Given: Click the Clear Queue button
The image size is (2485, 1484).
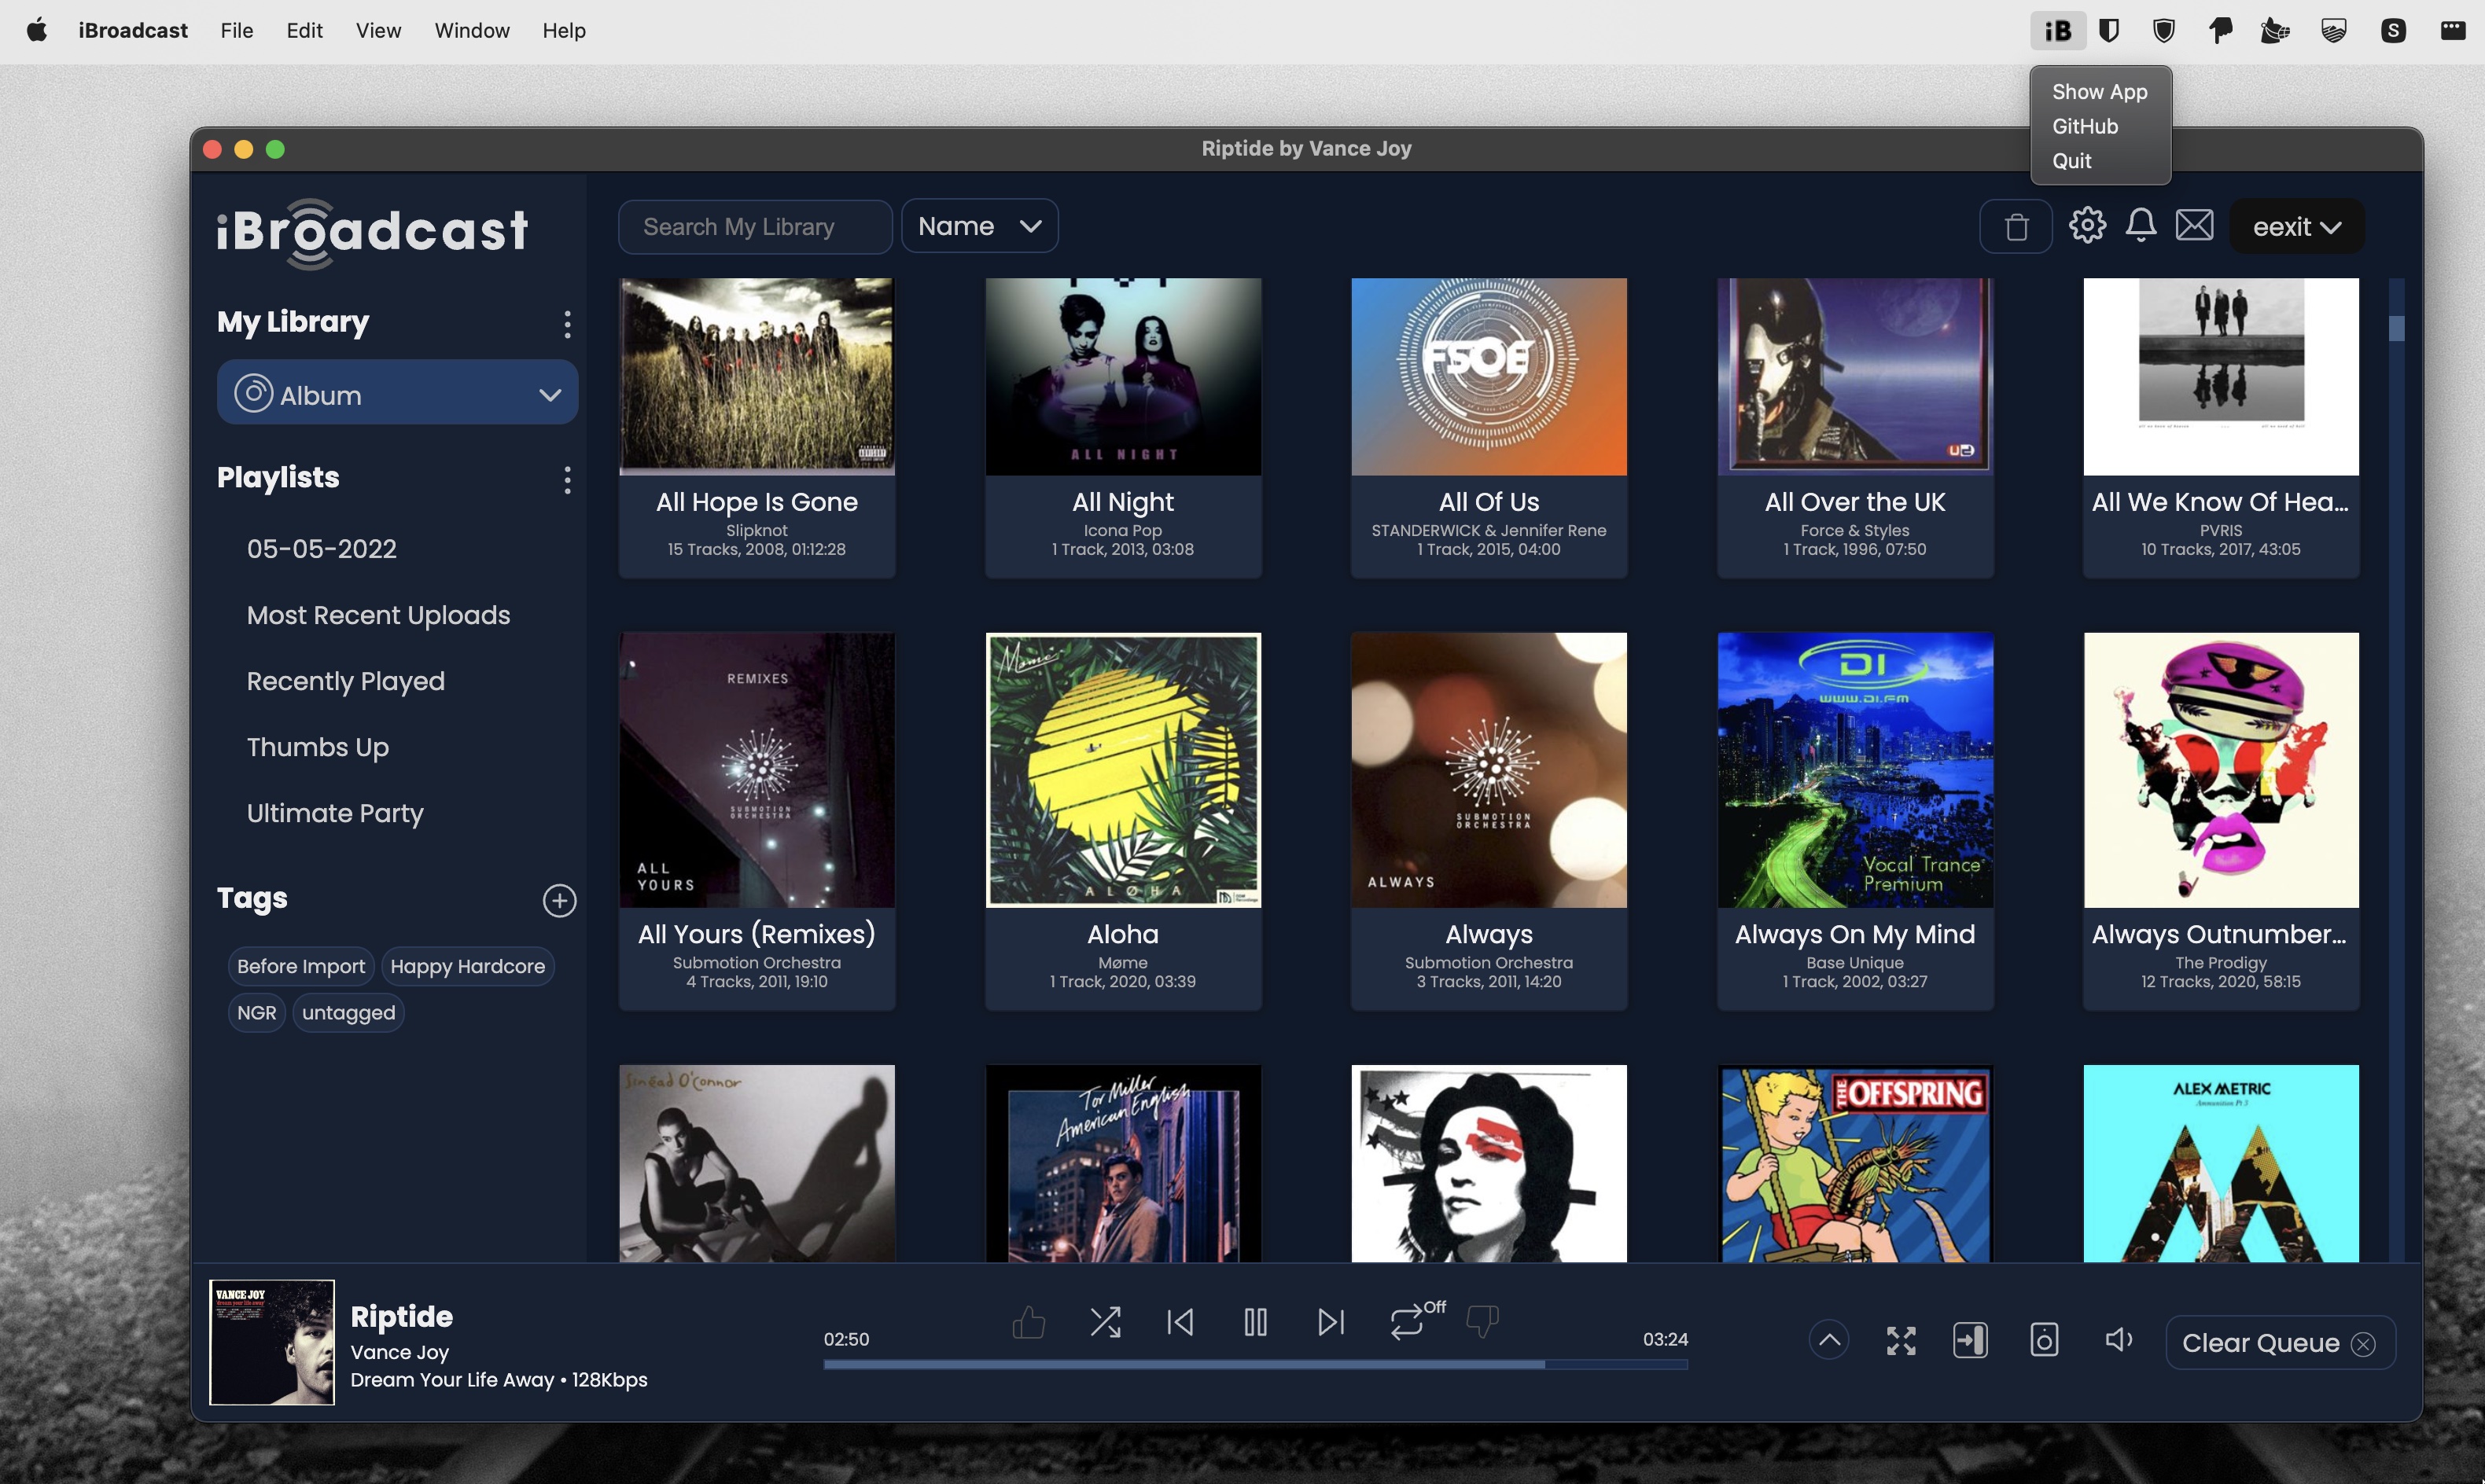Looking at the screenshot, I should (x=2279, y=1343).
